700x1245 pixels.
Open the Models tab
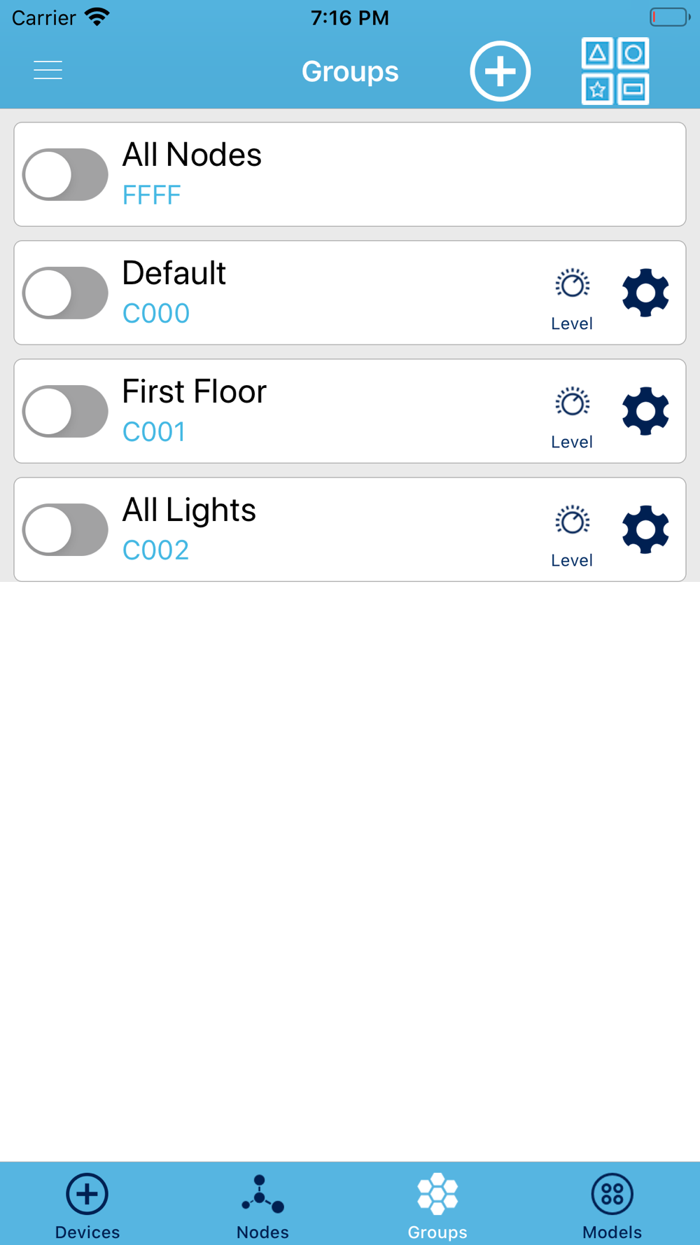[x=612, y=1204]
